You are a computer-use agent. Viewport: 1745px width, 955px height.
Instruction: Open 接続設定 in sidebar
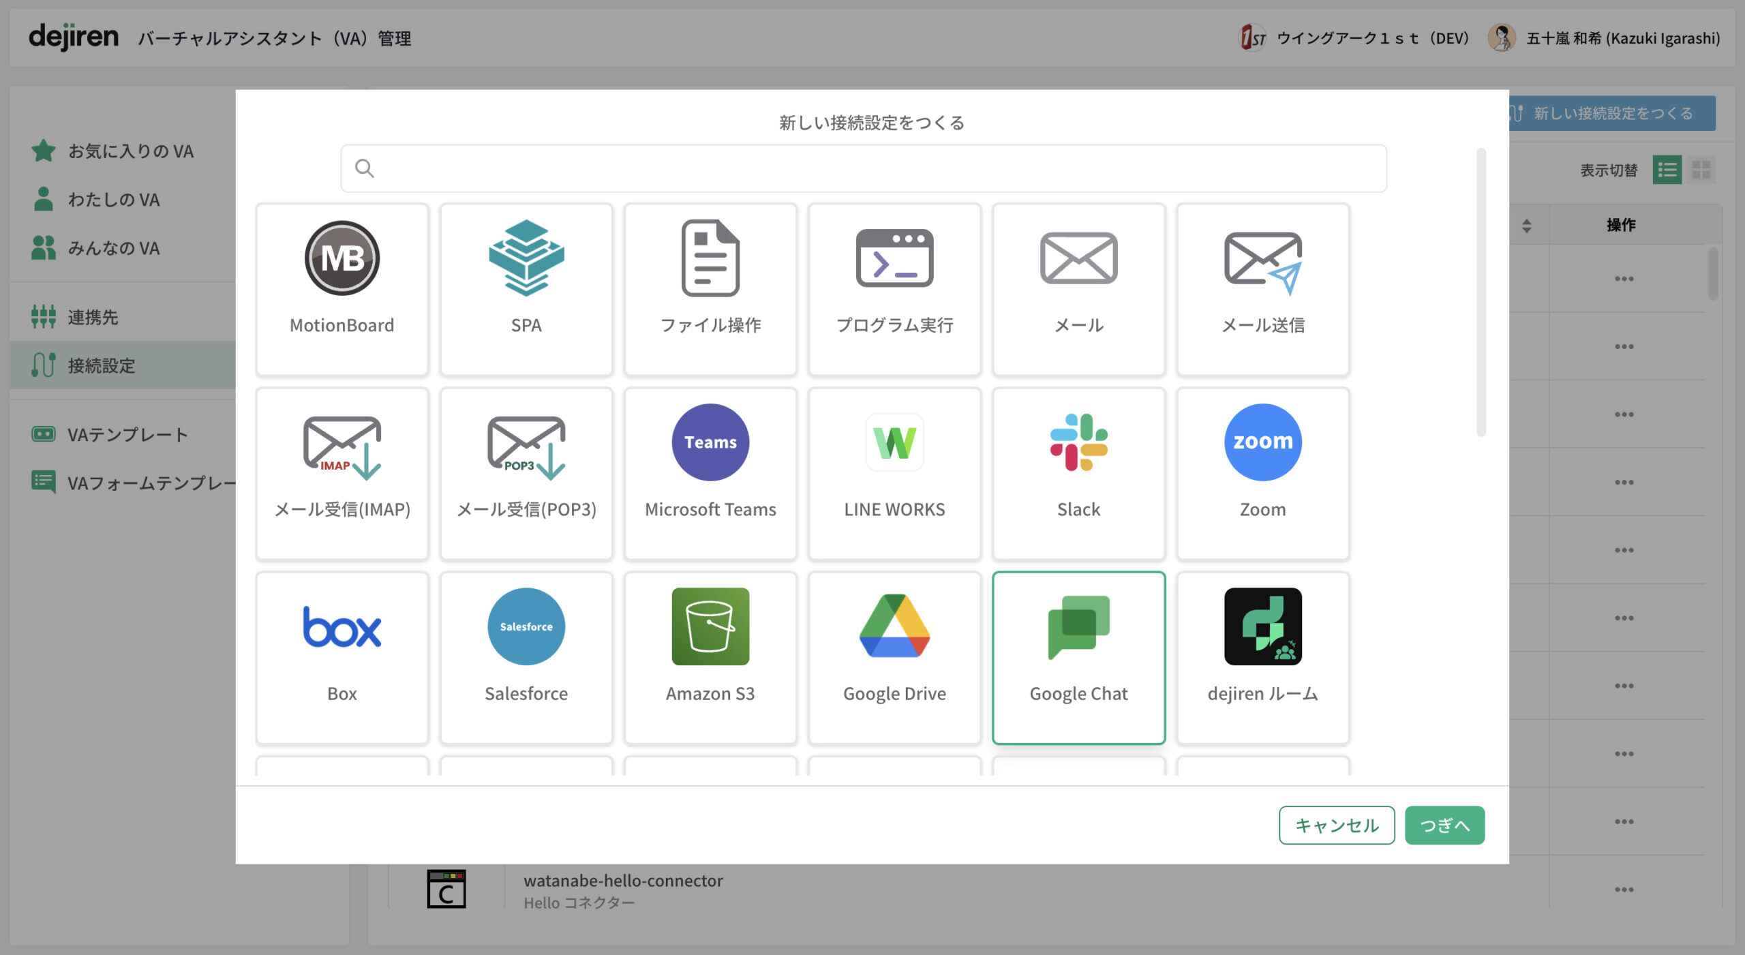(x=123, y=365)
